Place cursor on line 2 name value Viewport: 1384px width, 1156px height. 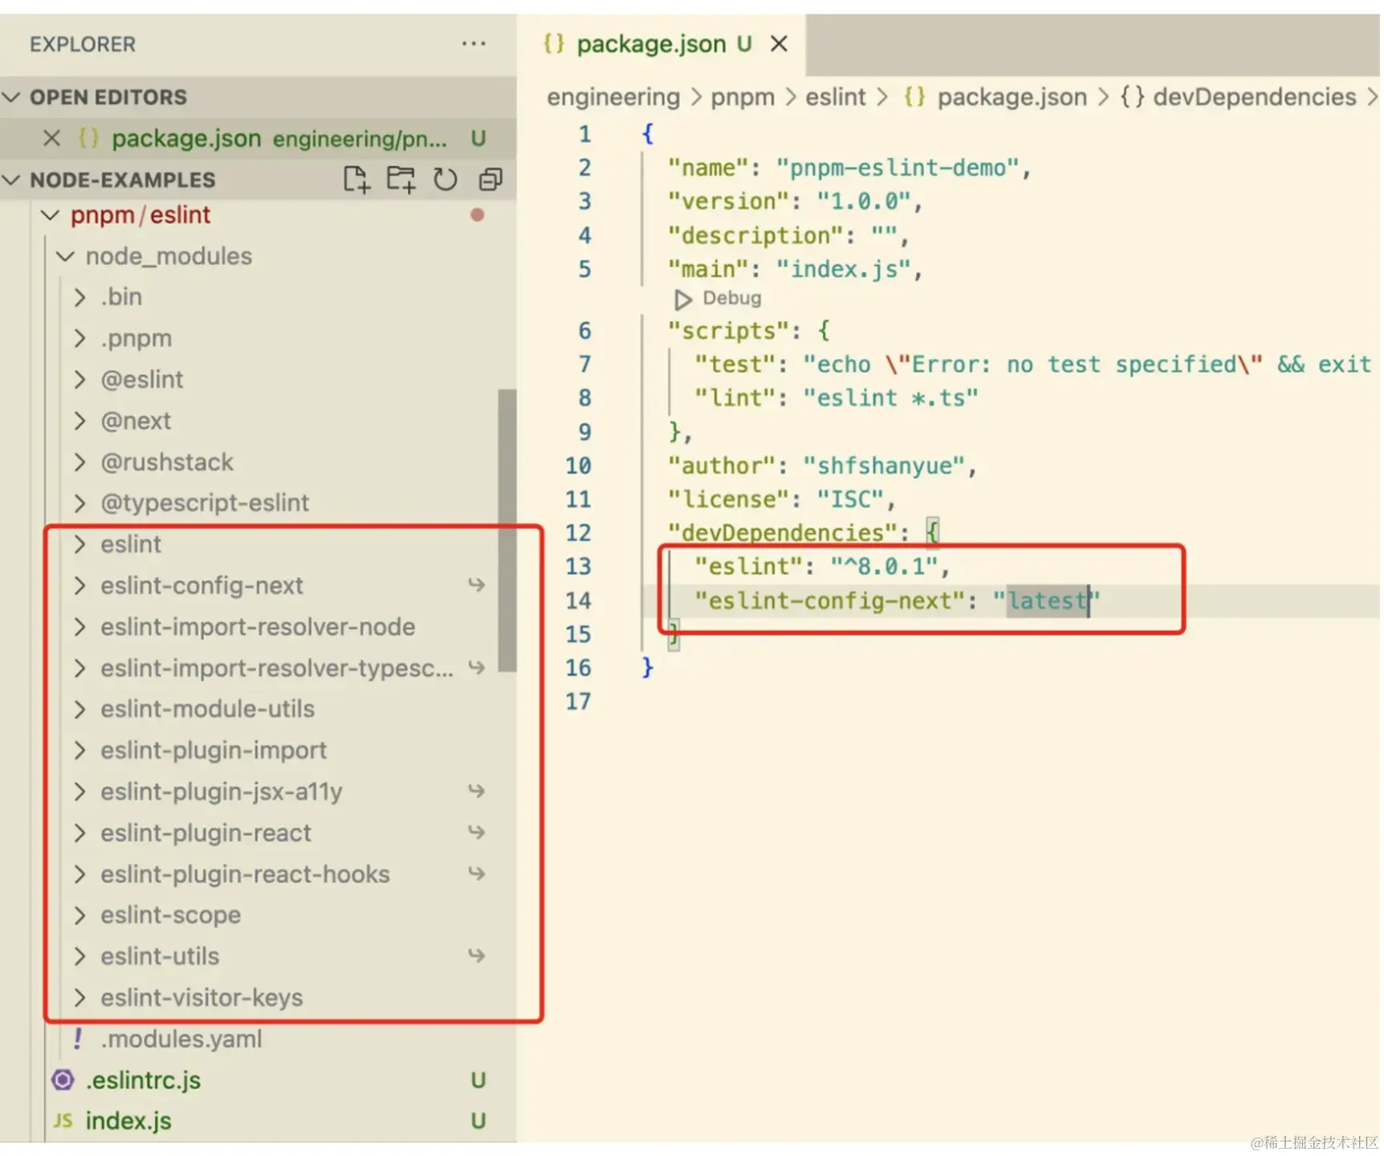tap(897, 168)
